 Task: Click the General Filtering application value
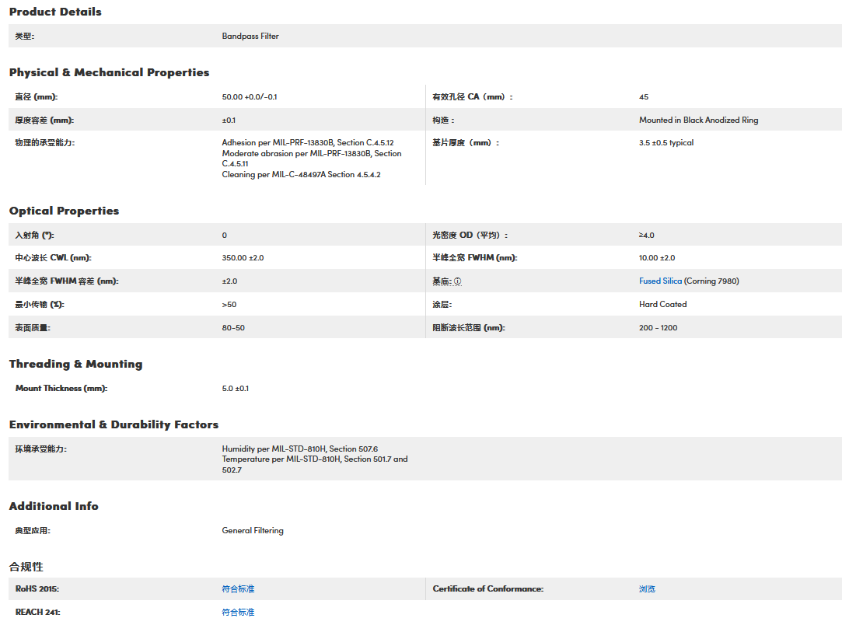click(253, 531)
